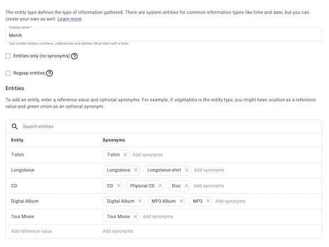Delete the MP3 Album synonym chip
Viewport: 329px width, 247px height.
pyautogui.click(x=181, y=201)
